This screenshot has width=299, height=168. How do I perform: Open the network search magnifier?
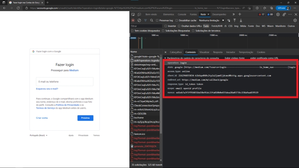click(x=151, y=20)
